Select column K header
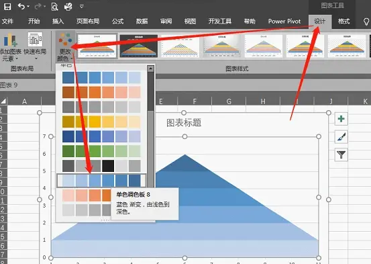Viewport: 371px width, 264px height. pyautogui.click(x=360, y=101)
